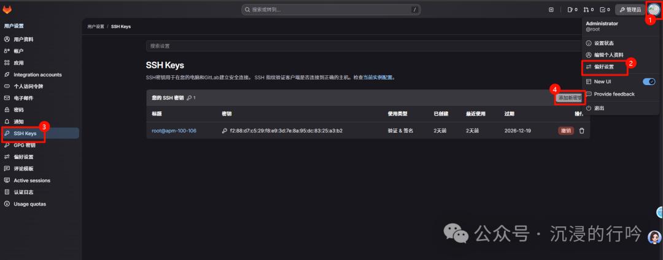Open 应用 in the sidebar
Image resolution: width=663 pixels, height=260 pixels.
(40, 63)
